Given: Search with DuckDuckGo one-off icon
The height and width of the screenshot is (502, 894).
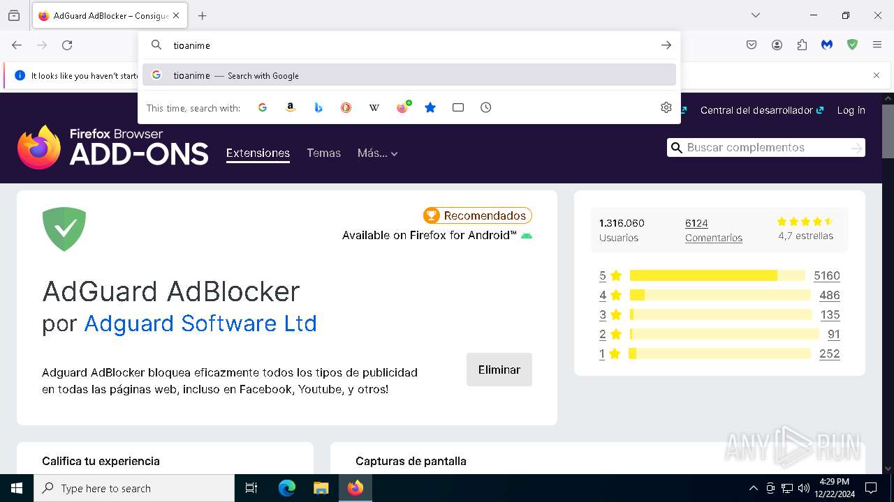Looking at the screenshot, I should pyautogui.click(x=346, y=107).
